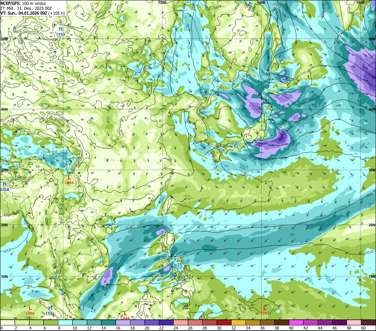This screenshot has height=331, width=376.
Task: Pick the violet swatch between 20 and 22
Action: click(152, 322)
